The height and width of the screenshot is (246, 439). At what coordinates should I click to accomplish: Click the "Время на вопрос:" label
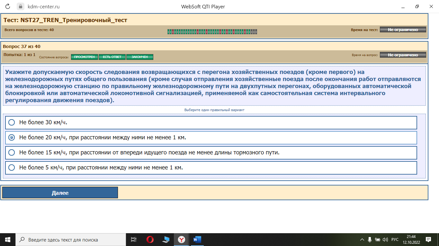(x=365, y=55)
